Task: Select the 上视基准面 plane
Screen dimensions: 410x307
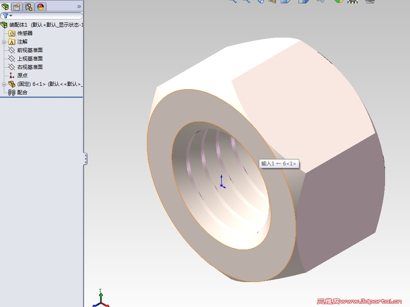Action: [x=26, y=59]
